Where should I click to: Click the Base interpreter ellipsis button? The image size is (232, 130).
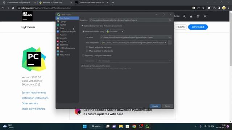pos(170,43)
